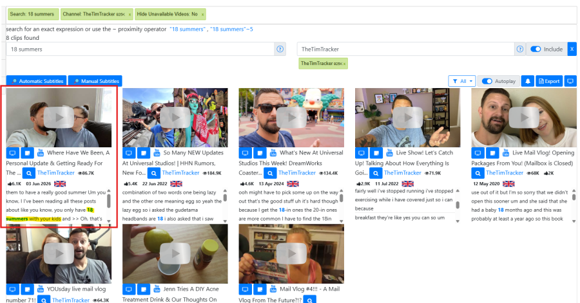Viewport: 580px width, 303px height.
Task: Play the YOUsday live mail vlog thumbnail
Action: click(59, 254)
